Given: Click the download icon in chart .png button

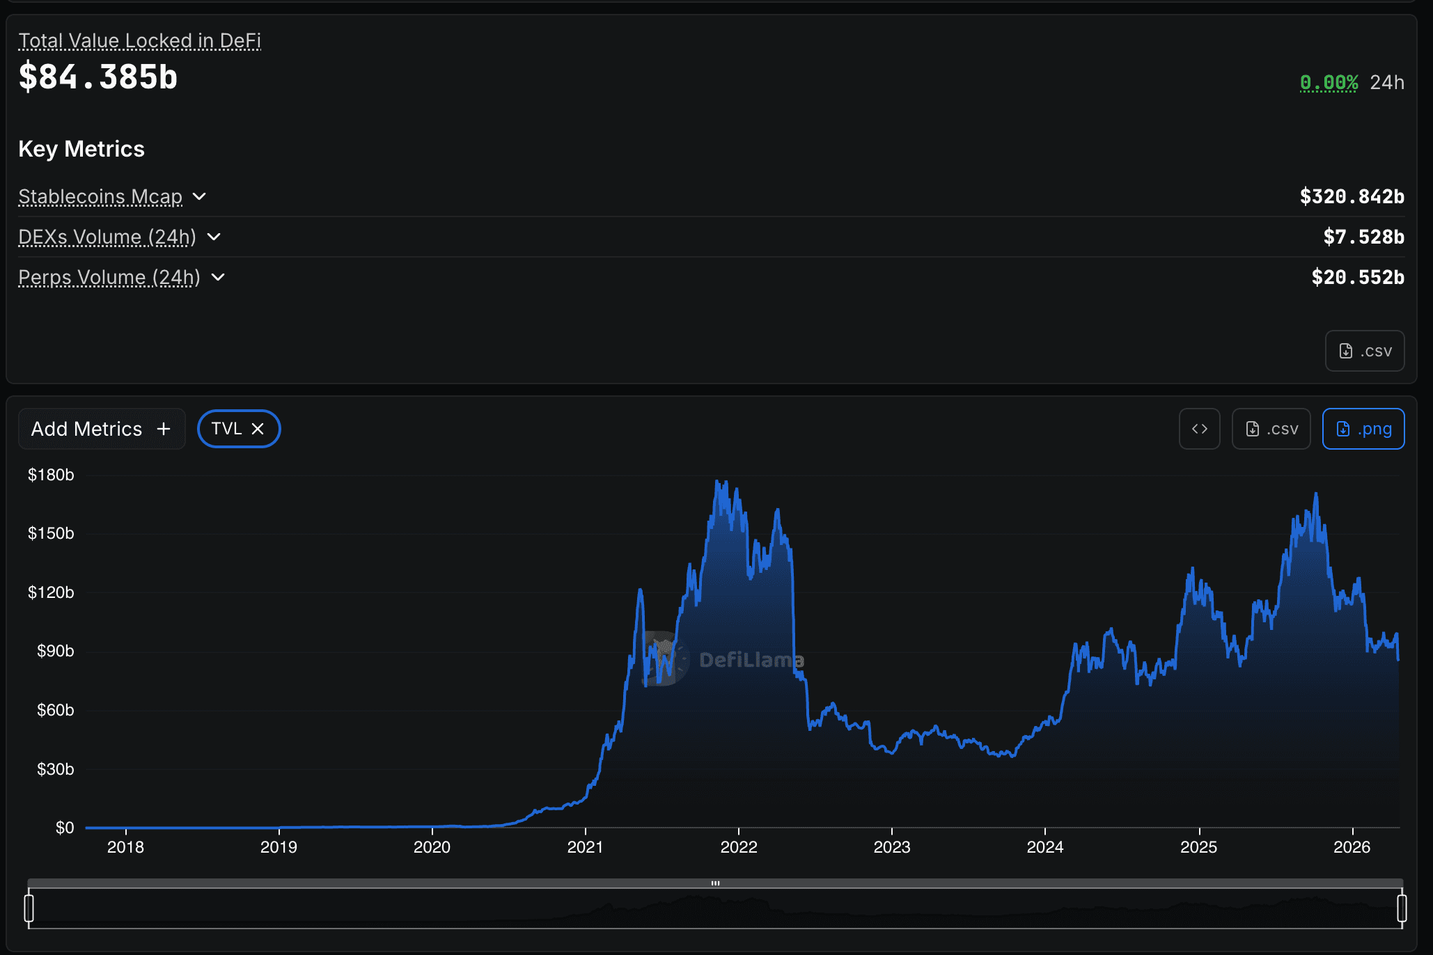Looking at the screenshot, I should [1343, 429].
